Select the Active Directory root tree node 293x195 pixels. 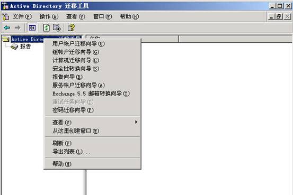click(27, 39)
